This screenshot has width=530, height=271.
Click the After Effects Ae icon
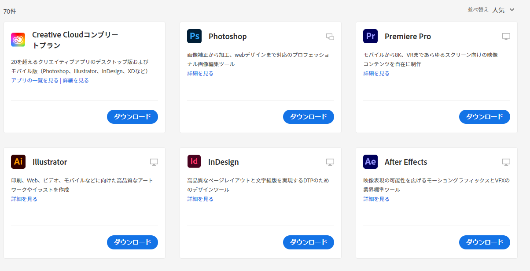[370, 162]
